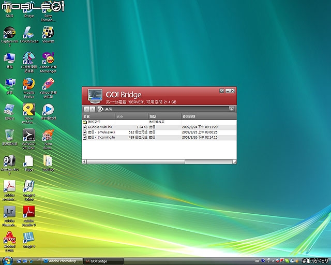Click the path field in GO! Bridge

[166, 109]
